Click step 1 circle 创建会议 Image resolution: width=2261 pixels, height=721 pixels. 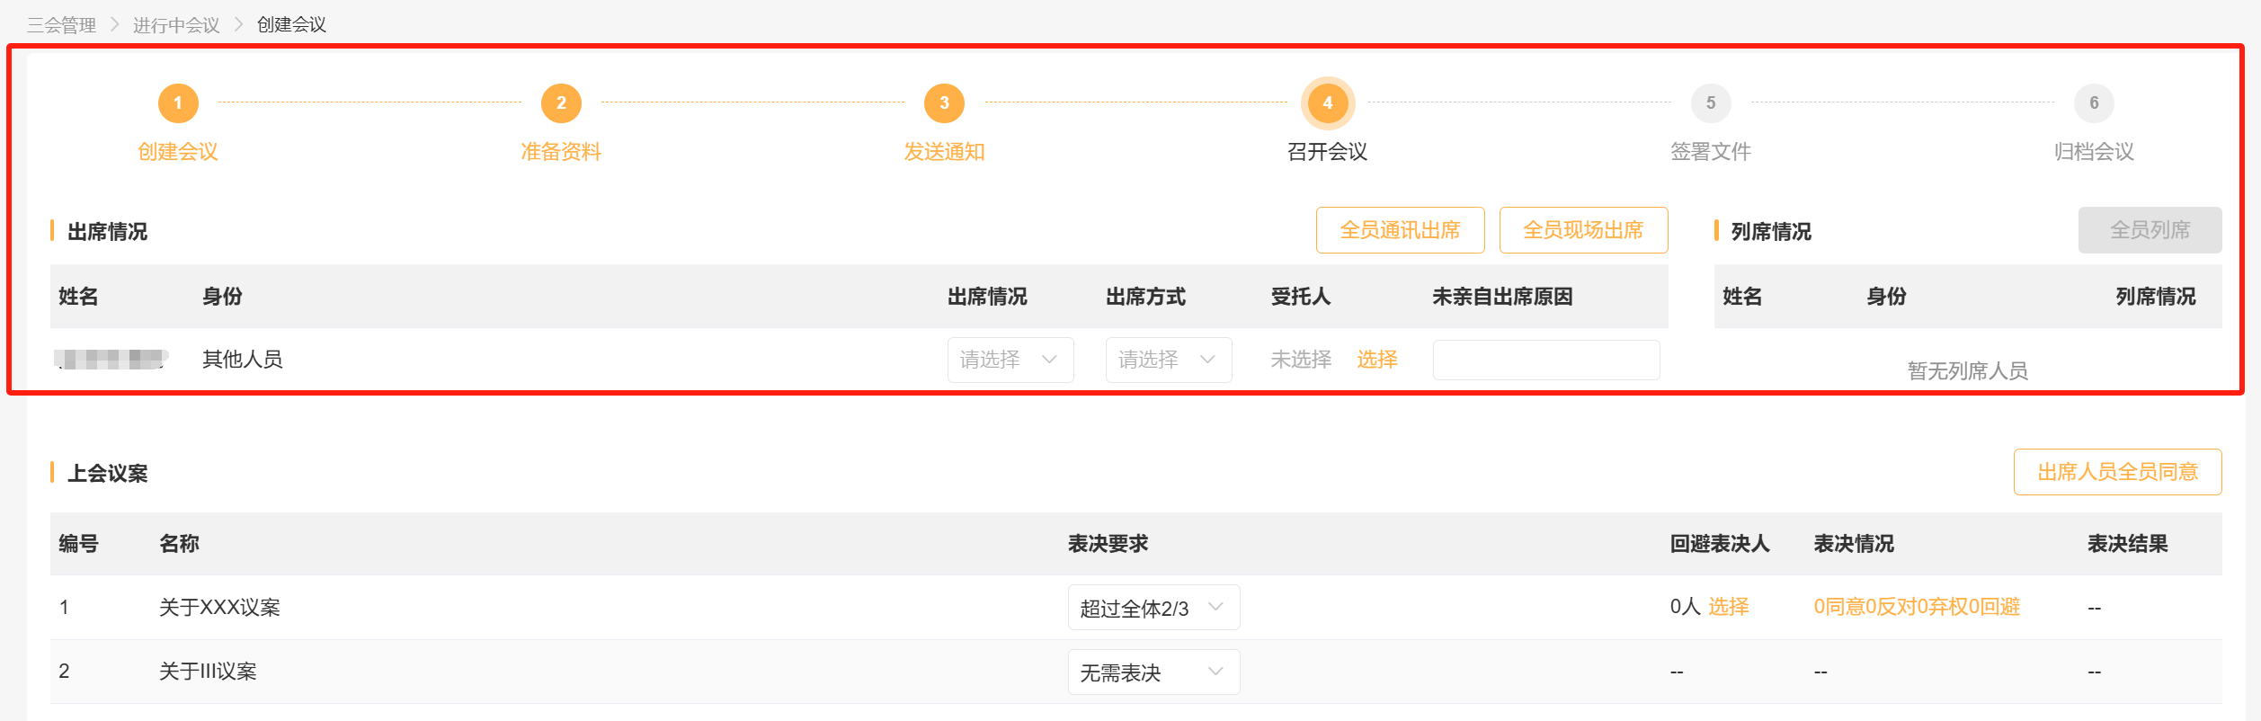point(178,103)
